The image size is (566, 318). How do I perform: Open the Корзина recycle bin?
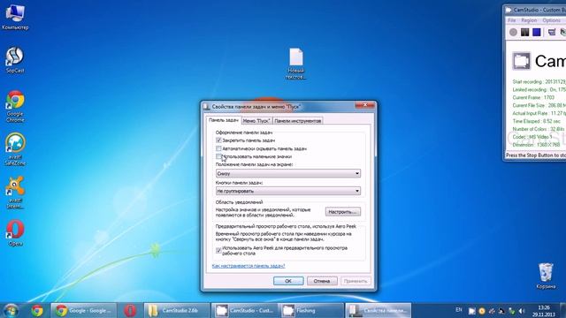546,276
